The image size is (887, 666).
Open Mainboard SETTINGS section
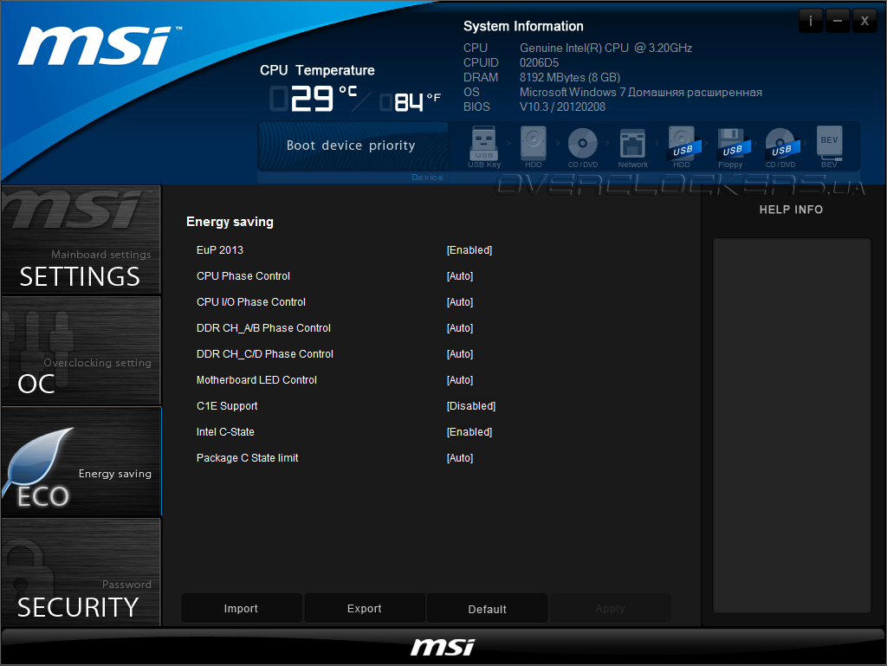81,240
